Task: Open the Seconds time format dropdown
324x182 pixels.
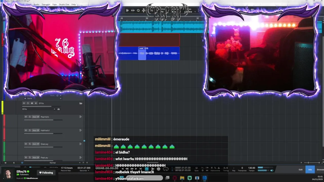Action: [84, 171]
